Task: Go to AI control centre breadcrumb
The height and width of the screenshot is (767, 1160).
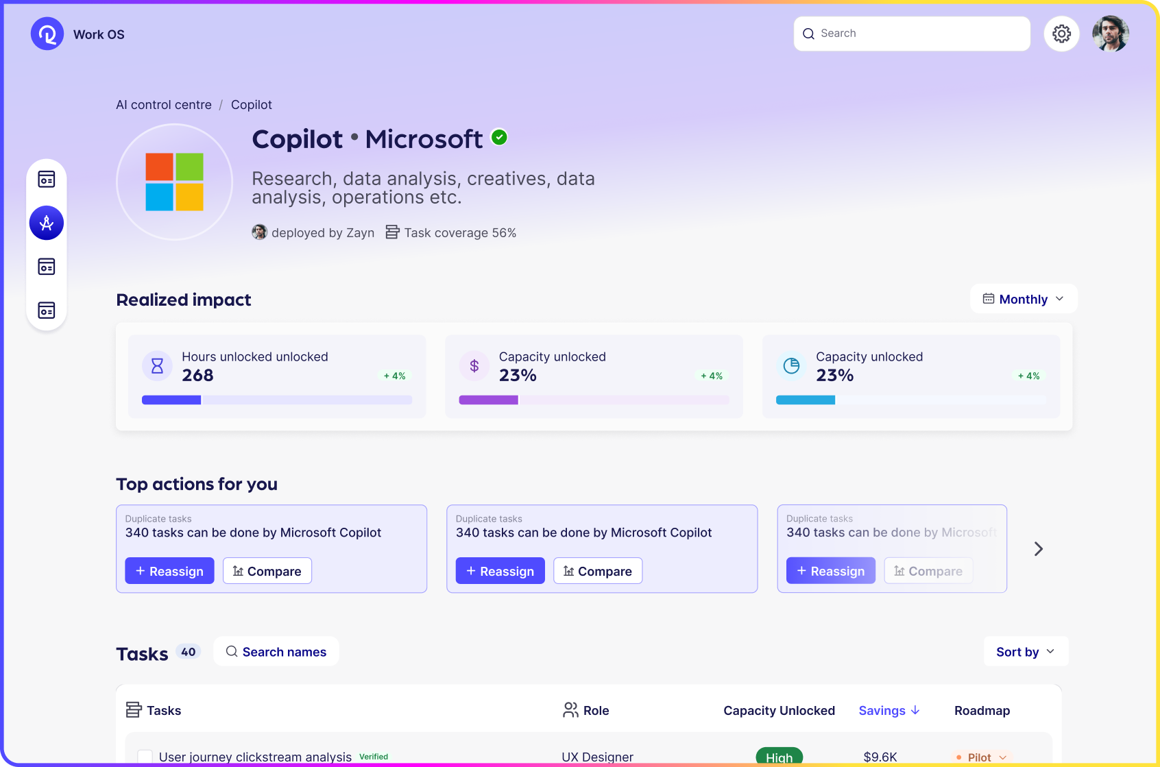Action: click(164, 105)
